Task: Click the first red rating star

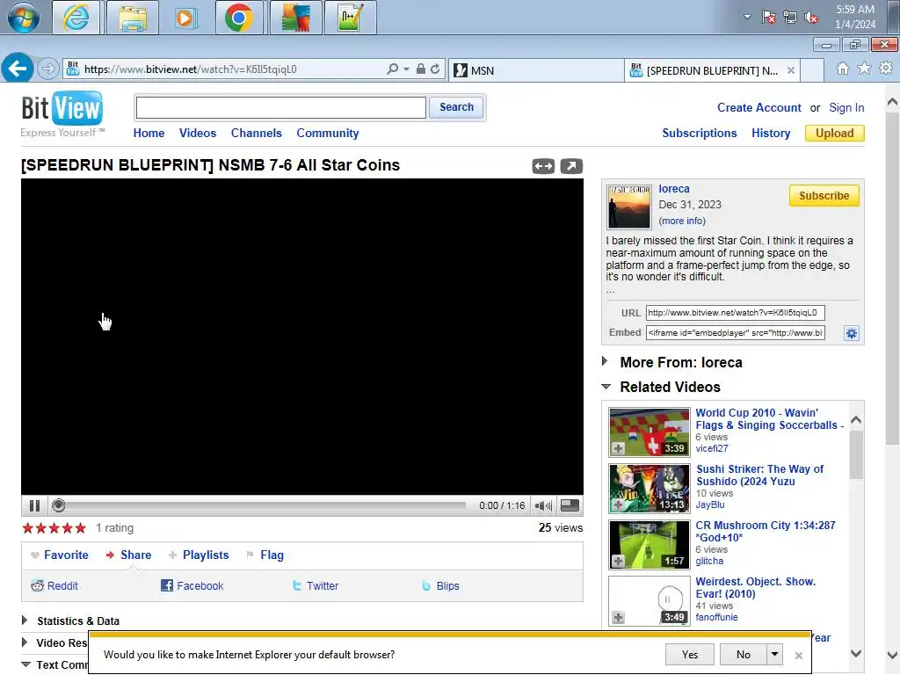Action: 27,528
